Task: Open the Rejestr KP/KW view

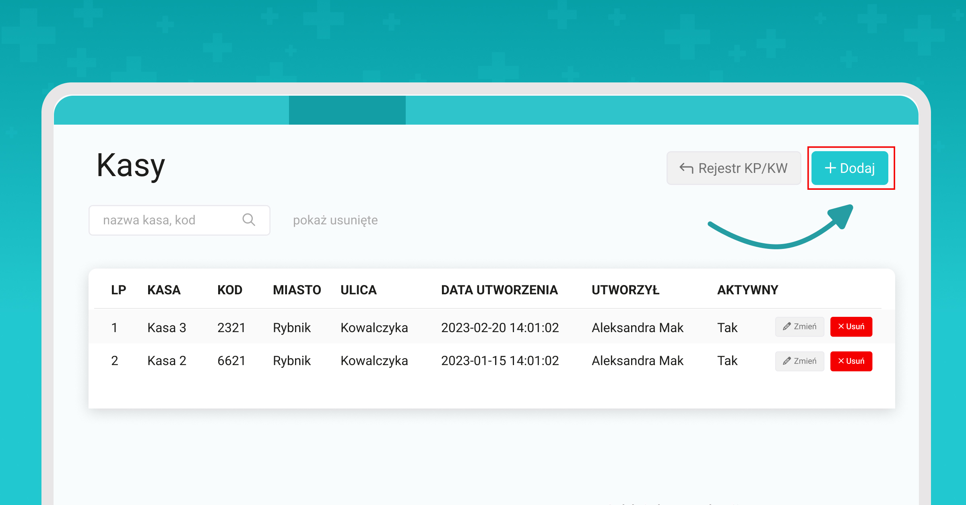Action: click(x=733, y=168)
